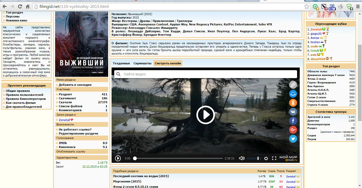Start the video with the big play button
The image size is (362, 188).
pyautogui.click(x=205, y=115)
